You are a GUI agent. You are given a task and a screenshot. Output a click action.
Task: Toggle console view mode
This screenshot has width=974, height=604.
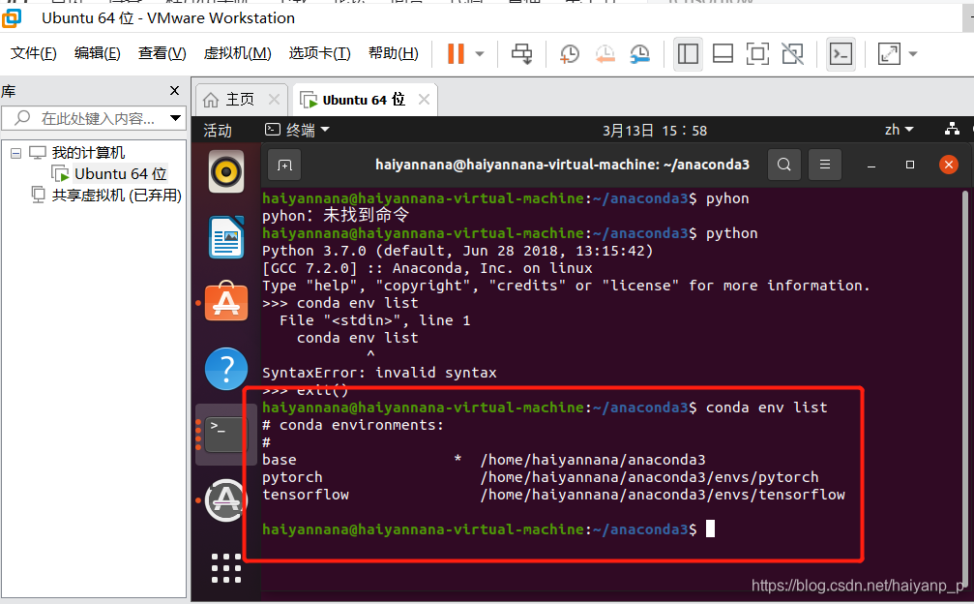[x=841, y=53]
